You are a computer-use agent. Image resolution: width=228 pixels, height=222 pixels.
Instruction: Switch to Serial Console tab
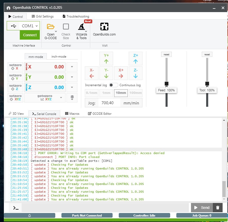coord(44,114)
